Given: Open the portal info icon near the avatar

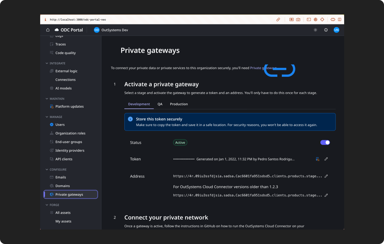Looking at the screenshot, I should (x=326, y=30).
